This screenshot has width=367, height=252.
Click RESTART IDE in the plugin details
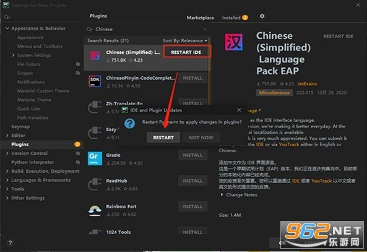tap(338, 37)
